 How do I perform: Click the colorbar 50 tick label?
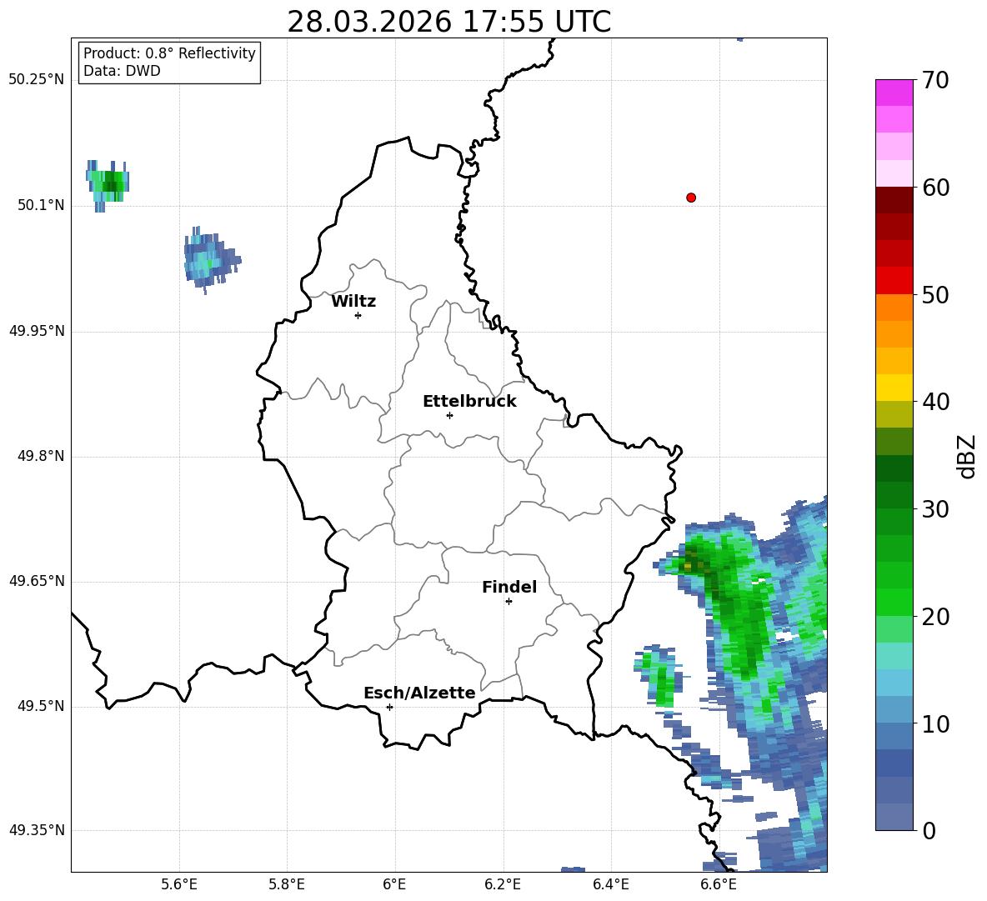point(935,294)
